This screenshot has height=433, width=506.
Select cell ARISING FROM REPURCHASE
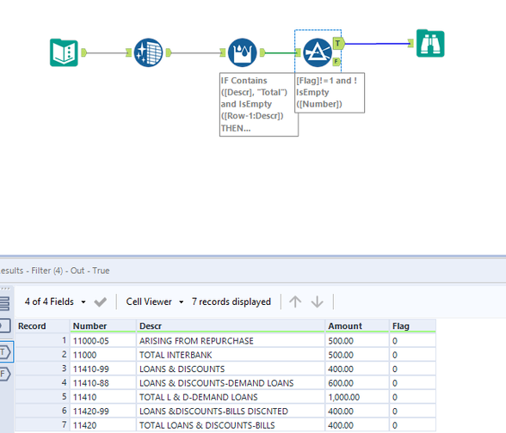coord(231,341)
